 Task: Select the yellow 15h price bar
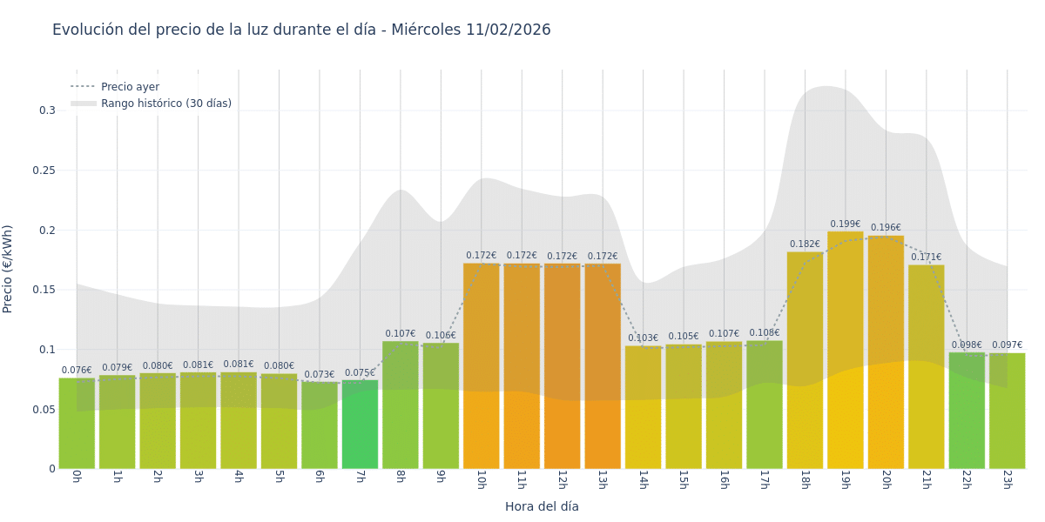coord(683,409)
